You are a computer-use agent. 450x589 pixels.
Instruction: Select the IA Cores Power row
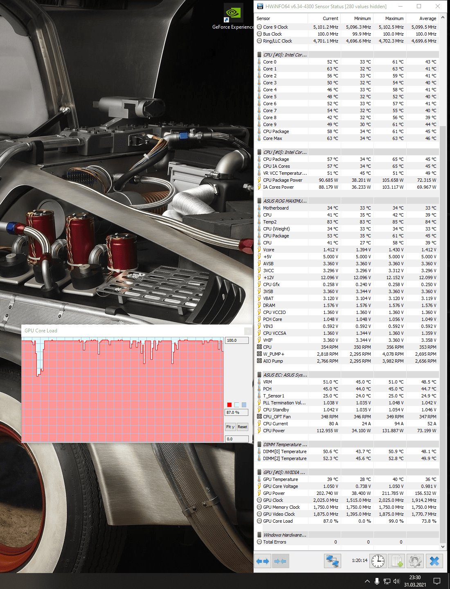coord(346,187)
